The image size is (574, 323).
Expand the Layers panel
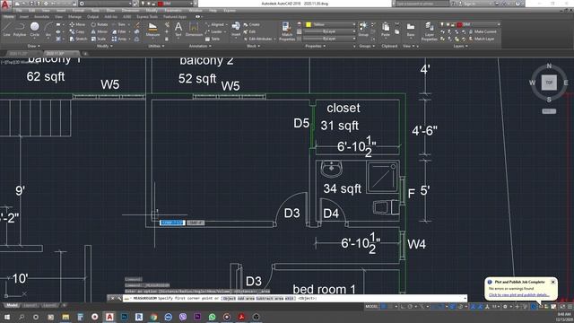(460, 46)
